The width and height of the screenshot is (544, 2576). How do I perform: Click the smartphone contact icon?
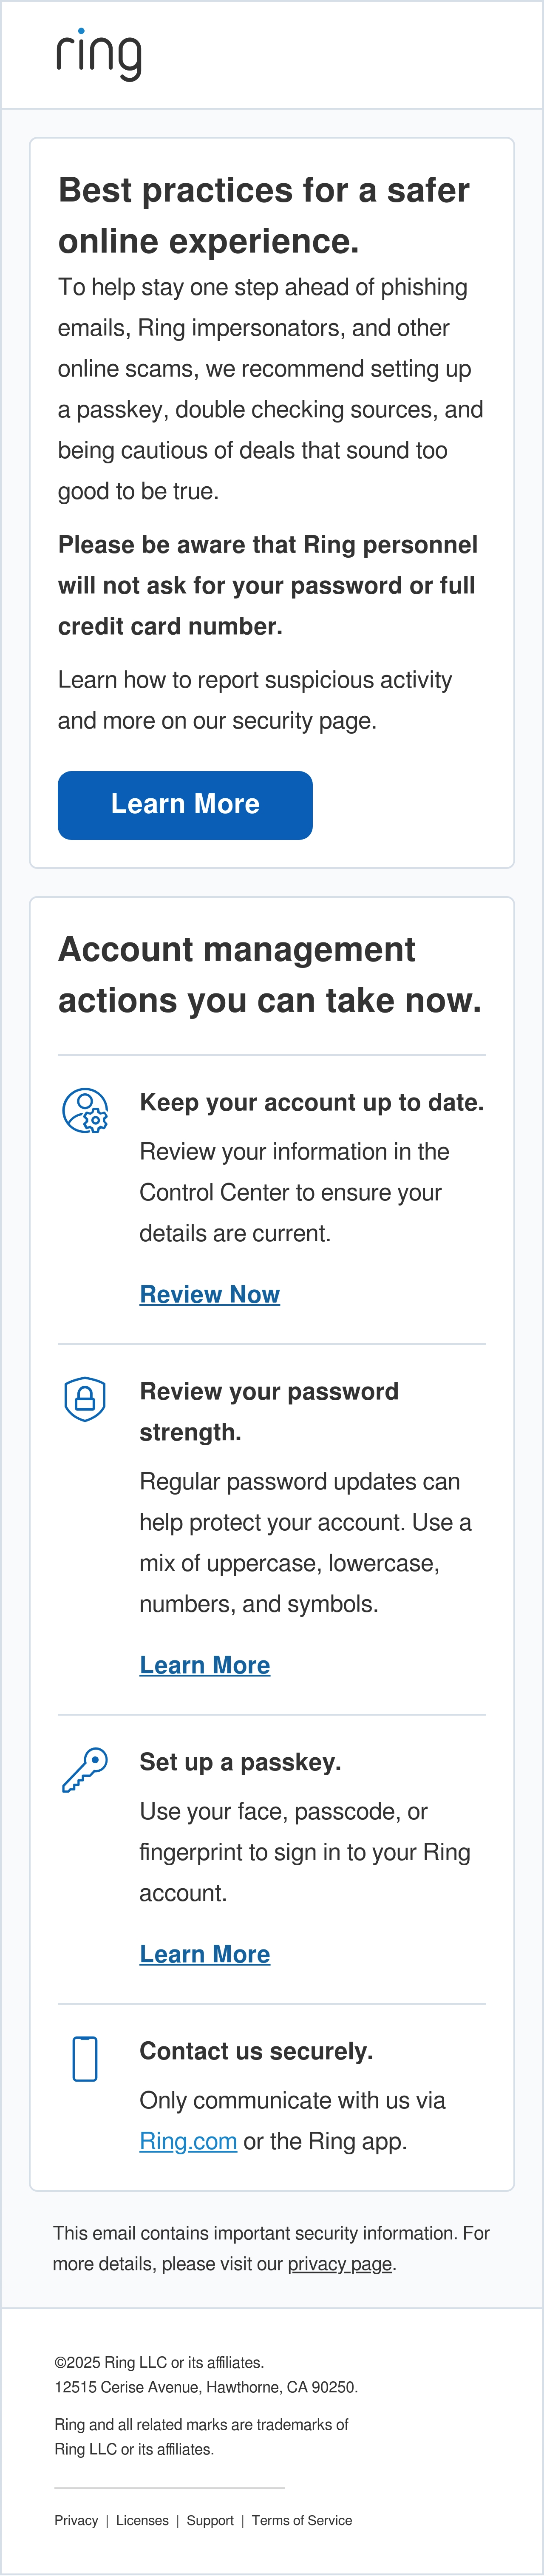(x=85, y=2059)
